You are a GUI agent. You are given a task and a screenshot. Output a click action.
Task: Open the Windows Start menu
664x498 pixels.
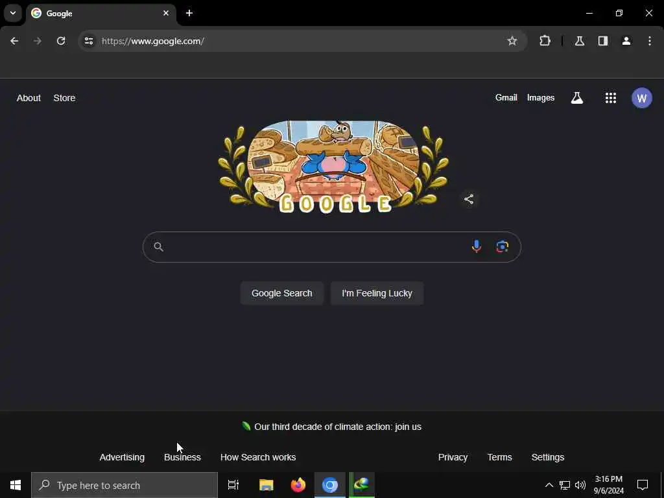click(x=16, y=485)
